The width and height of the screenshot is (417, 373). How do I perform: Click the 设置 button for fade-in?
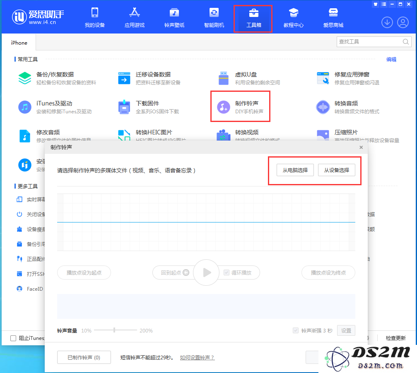(346, 330)
